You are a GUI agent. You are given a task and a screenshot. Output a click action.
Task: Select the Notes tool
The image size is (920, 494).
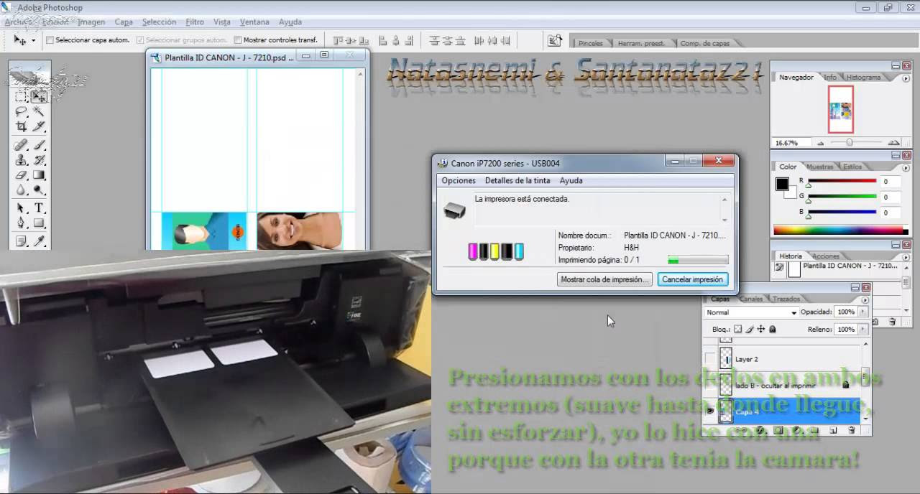[22, 241]
